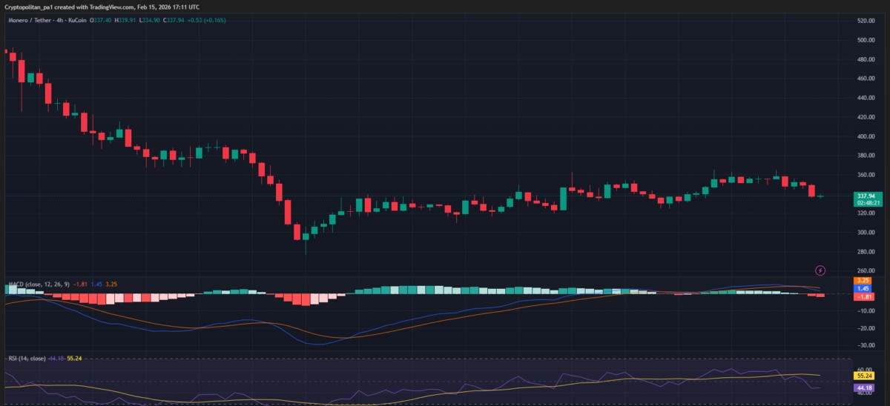Click the 460.00 price axis label
The image size is (890, 406).
(x=866, y=79)
